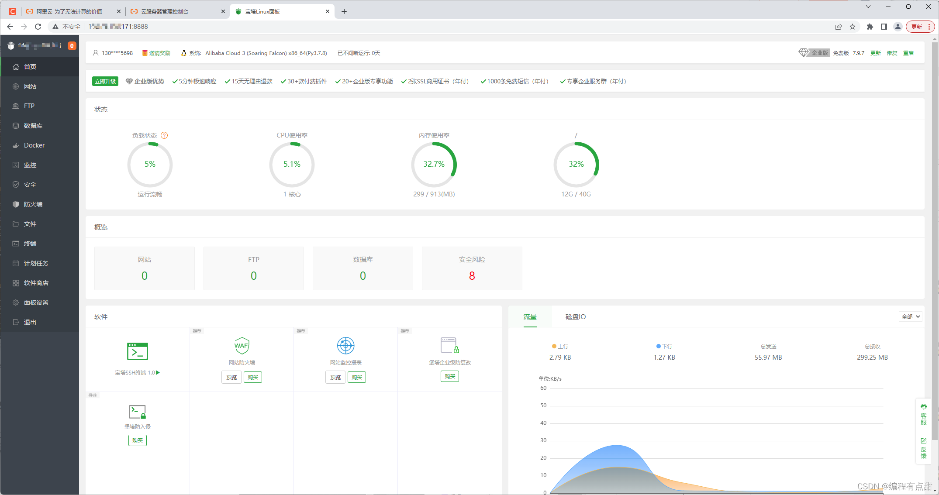Open the 网站 count overview card
This screenshot has width=939, height=495.
145,268
